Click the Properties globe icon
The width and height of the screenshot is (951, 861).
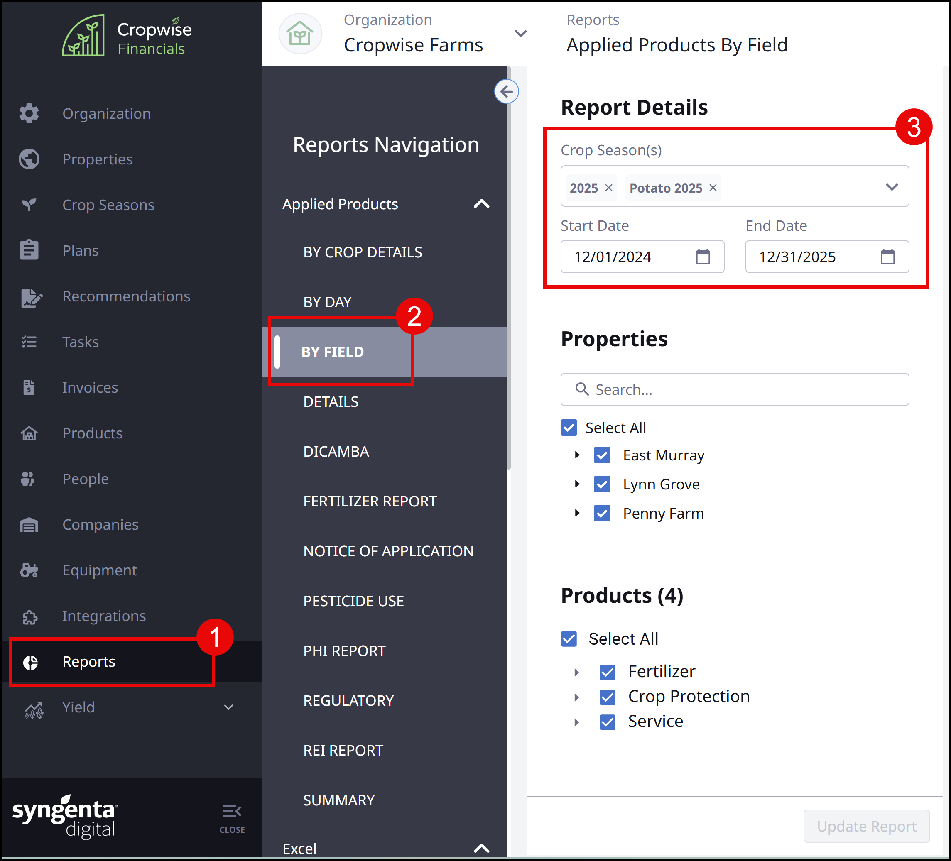[x=29, y=159]
